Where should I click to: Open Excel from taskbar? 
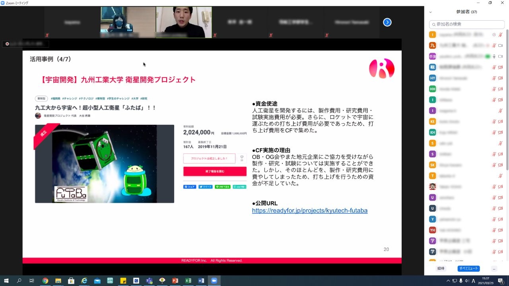click(x=188, y=280)
